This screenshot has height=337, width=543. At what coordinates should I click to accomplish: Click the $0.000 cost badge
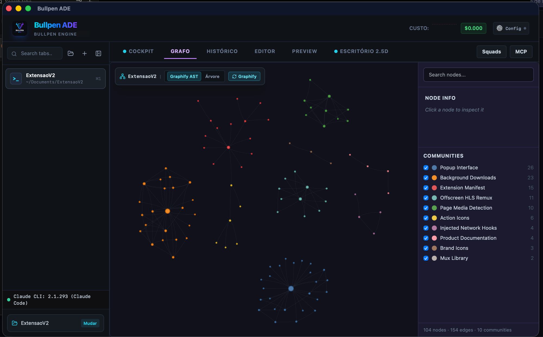473,28
